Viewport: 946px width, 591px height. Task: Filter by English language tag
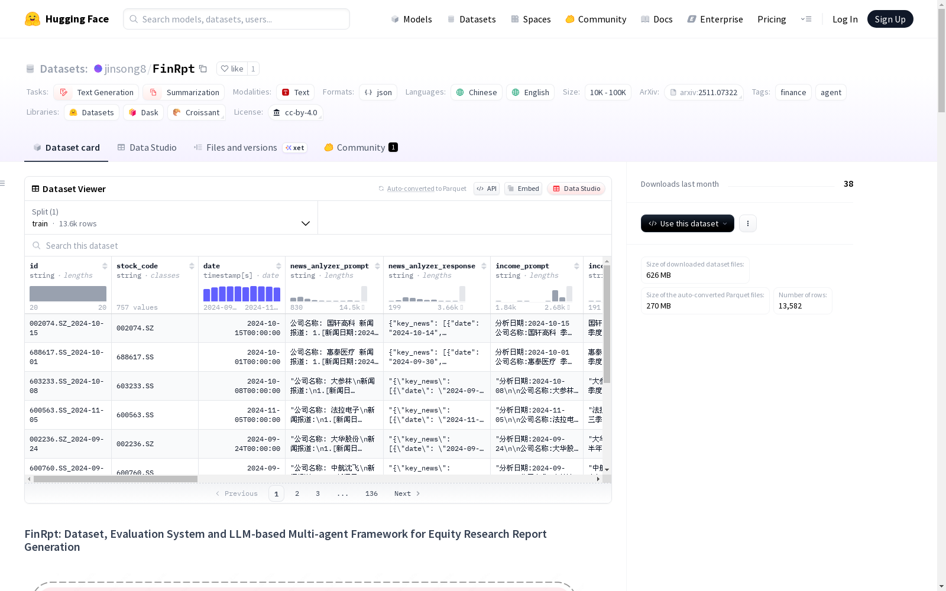pos(530,92)
